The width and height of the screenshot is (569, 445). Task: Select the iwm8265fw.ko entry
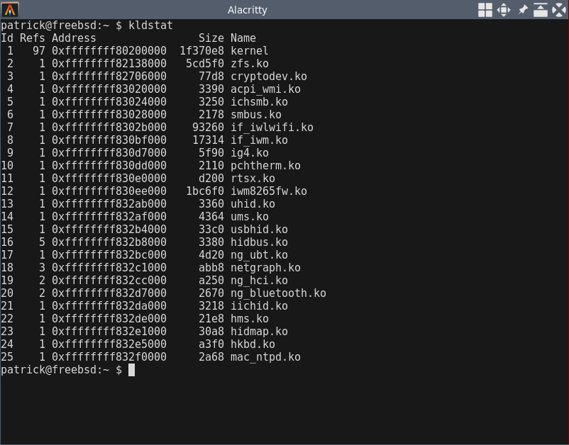point(269,191)
